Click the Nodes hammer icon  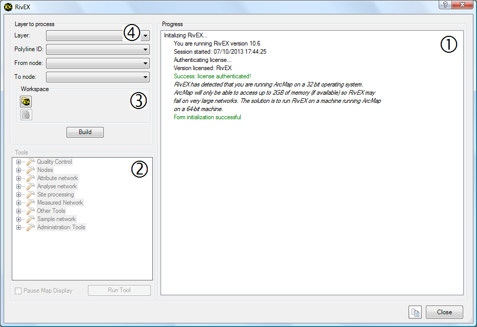point(31,170)
